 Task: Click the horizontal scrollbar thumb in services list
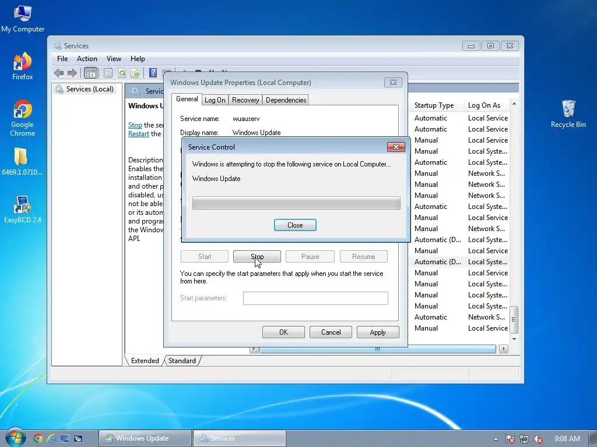377,349
